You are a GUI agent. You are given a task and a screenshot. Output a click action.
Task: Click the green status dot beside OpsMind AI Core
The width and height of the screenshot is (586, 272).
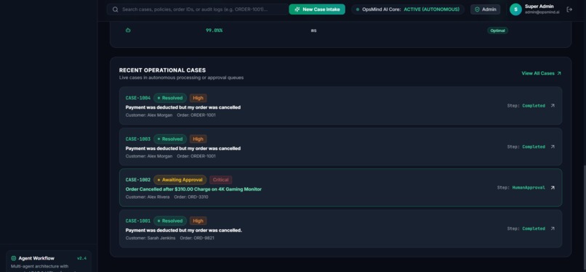(x=358, y=9)
